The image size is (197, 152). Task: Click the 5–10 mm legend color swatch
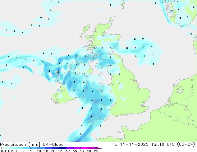pyautogui.click(x=34, y=148)
